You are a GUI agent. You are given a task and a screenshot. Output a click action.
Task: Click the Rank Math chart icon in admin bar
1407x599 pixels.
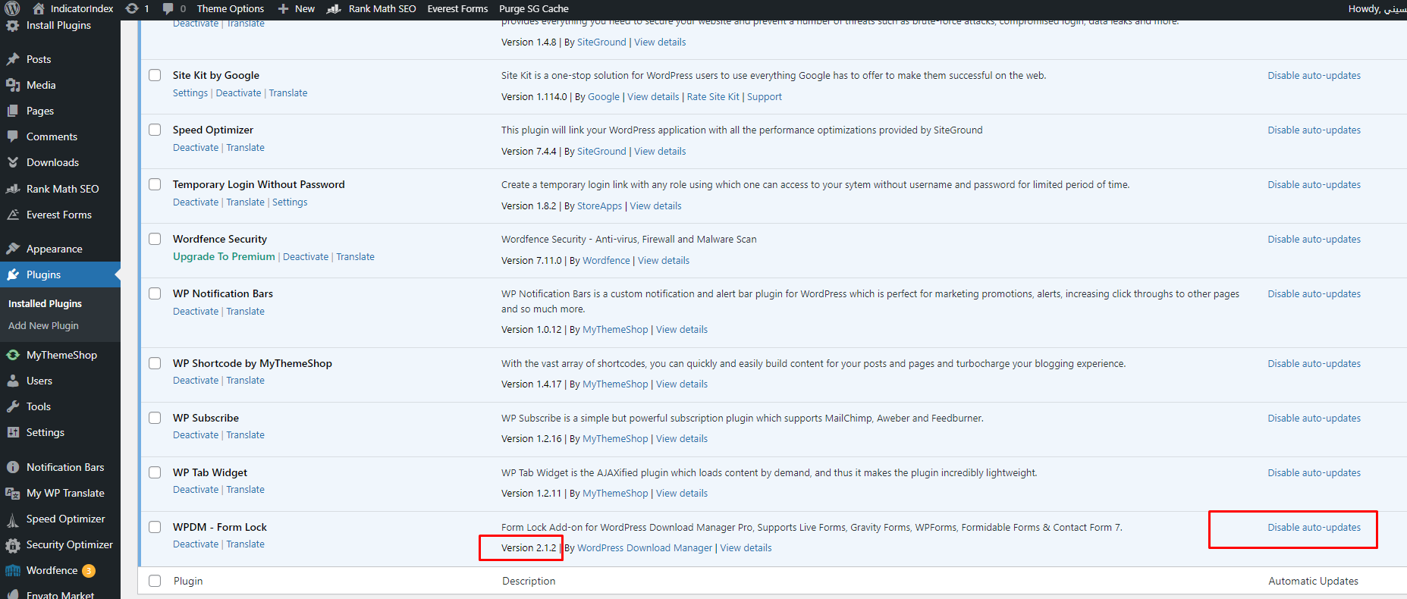point(334,8)
